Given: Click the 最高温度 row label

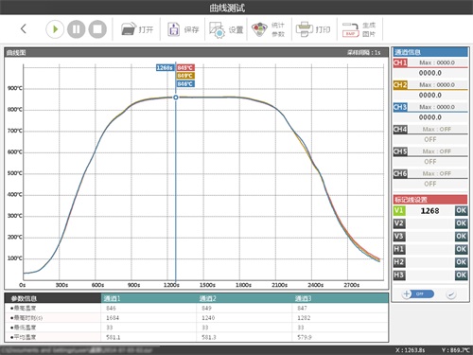Looking at the screenshot, I should (x=24, y=308).
